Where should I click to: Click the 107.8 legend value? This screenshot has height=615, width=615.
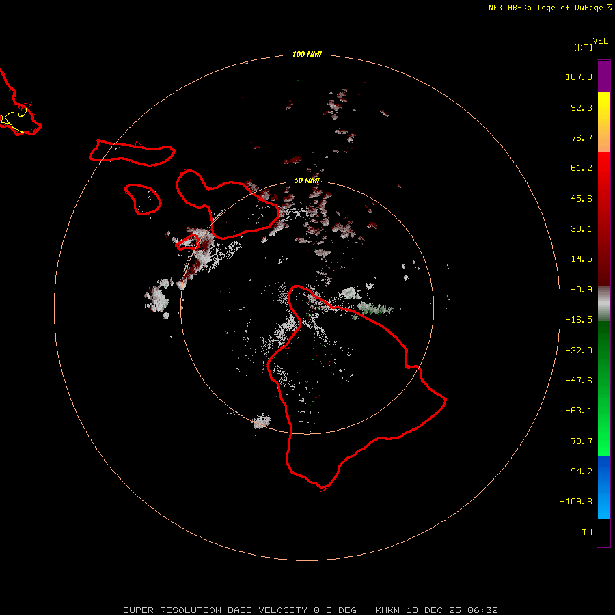[579, 77]
